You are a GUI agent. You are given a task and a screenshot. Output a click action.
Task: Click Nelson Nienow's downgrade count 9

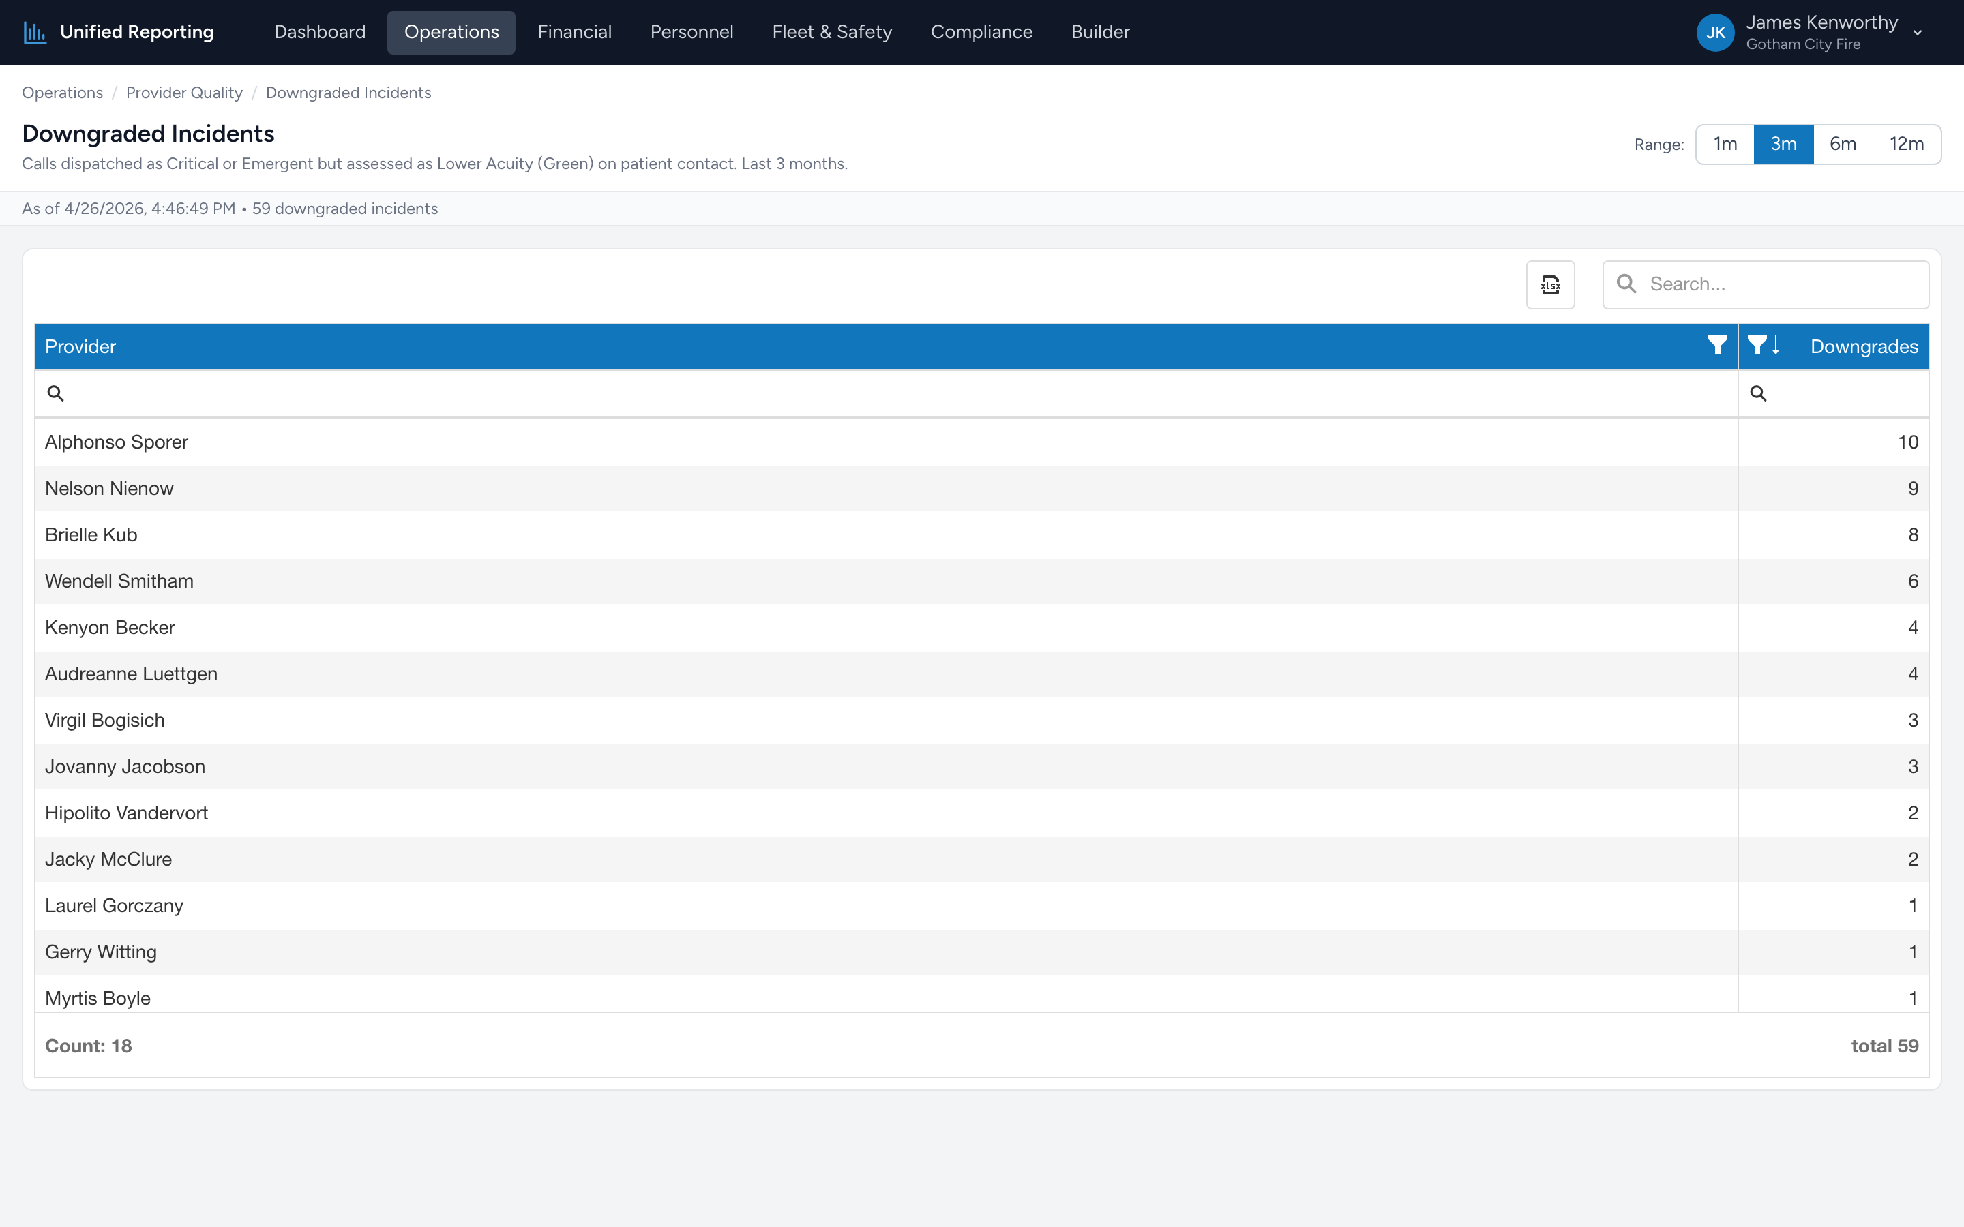coord(1913,489)
